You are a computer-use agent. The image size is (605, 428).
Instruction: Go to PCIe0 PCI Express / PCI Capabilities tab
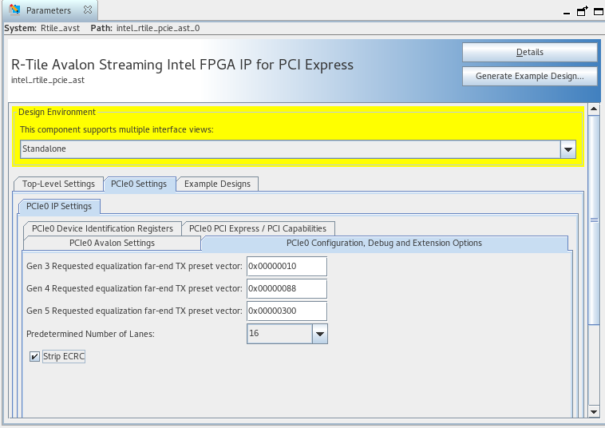(258, 228)
